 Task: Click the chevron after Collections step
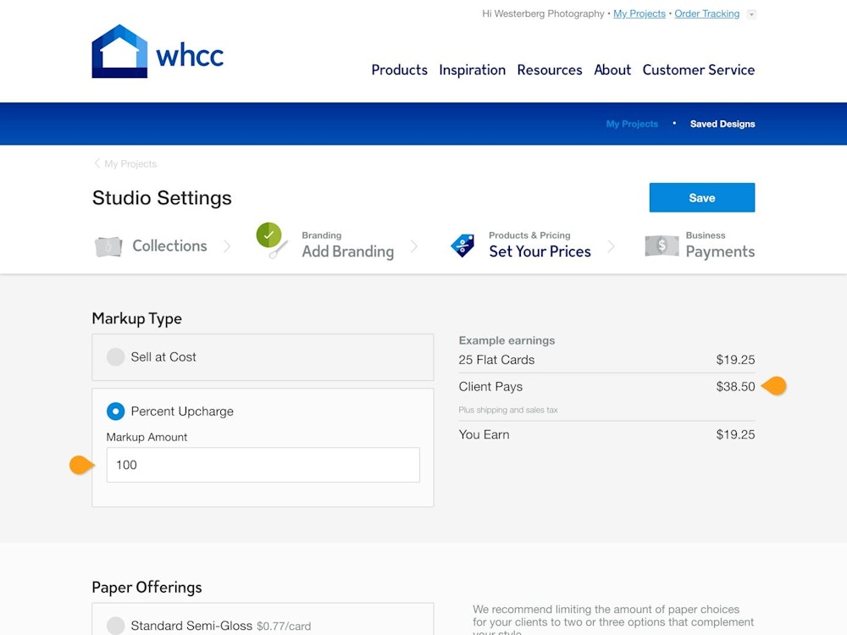tap(227, 246)
